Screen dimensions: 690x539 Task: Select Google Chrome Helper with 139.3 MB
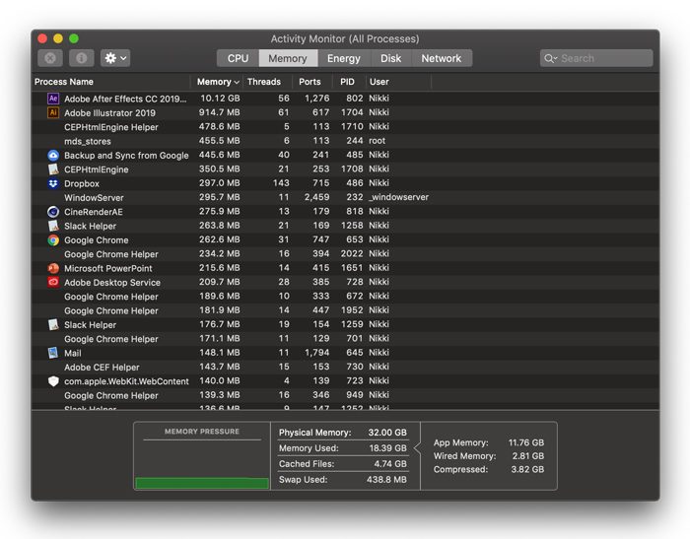(x=345, y=395)
